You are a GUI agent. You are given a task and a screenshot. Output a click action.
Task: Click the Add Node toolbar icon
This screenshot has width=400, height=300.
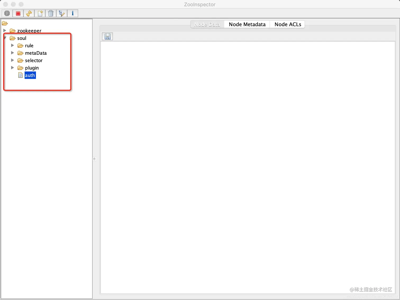tap(40, 13)
